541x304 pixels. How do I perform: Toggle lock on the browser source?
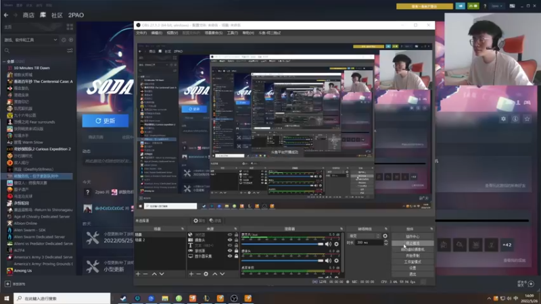tap(236, 234)
